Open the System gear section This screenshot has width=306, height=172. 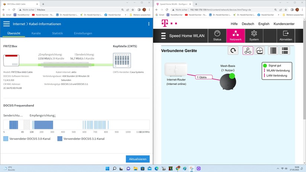point(254,36)
